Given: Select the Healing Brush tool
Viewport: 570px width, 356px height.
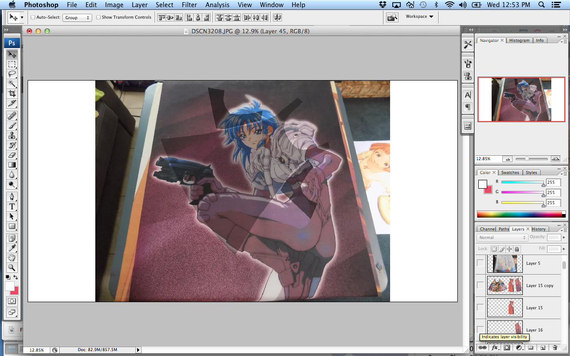Looking at the screenshot, I should [x=12, y=116].
